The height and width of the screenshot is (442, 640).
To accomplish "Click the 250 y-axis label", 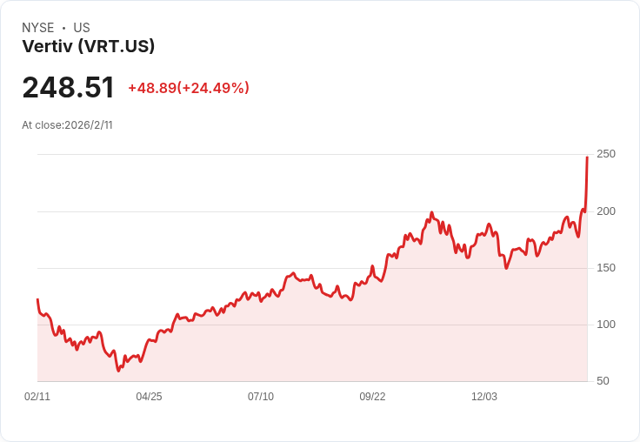I will [x=605, y=154].
